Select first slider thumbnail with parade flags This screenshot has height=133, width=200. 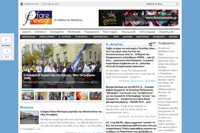[x=28, y=96]
